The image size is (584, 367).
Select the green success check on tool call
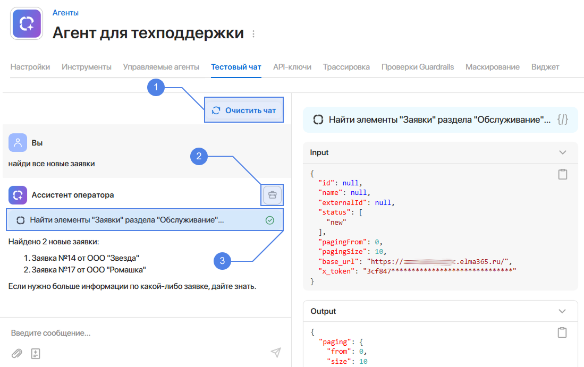(269, 220)
